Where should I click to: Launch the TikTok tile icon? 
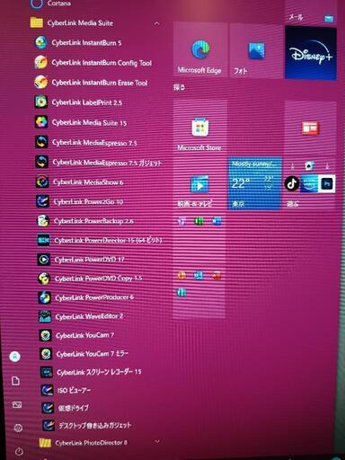[292, 183]
